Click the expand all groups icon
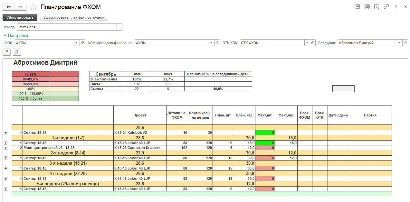The height and width of the screenshot is (202, 410). 17,52
